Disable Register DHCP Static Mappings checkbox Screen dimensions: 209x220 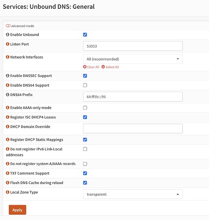click(x=85, y=139)
